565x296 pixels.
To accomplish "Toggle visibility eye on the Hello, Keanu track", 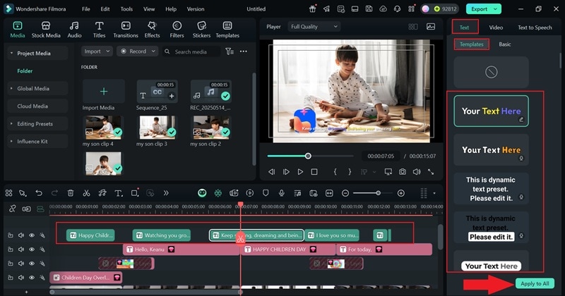I will coord(32,249).
